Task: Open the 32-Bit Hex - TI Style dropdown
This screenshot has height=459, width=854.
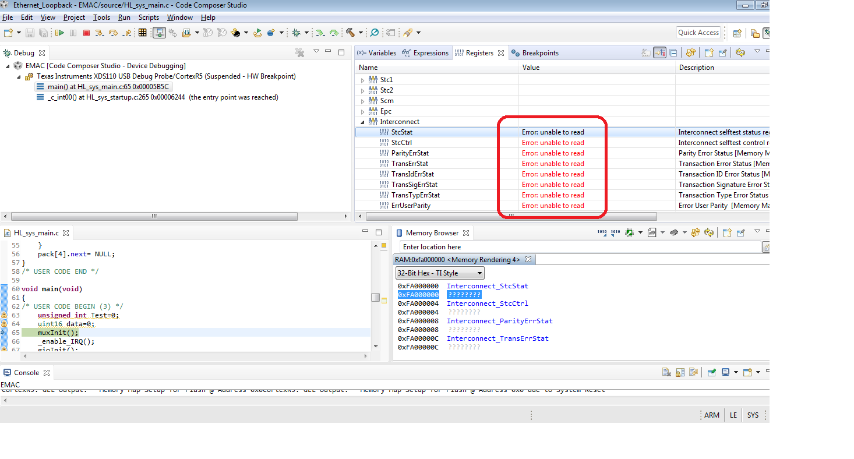Action: click(x=440, y=273)
